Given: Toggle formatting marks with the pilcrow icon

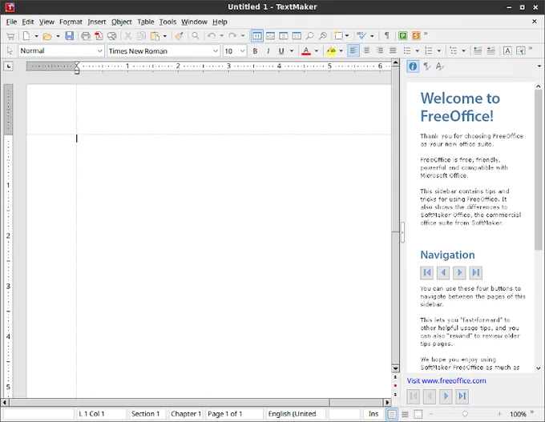Looking at the screenshot, I should point(386,36).
